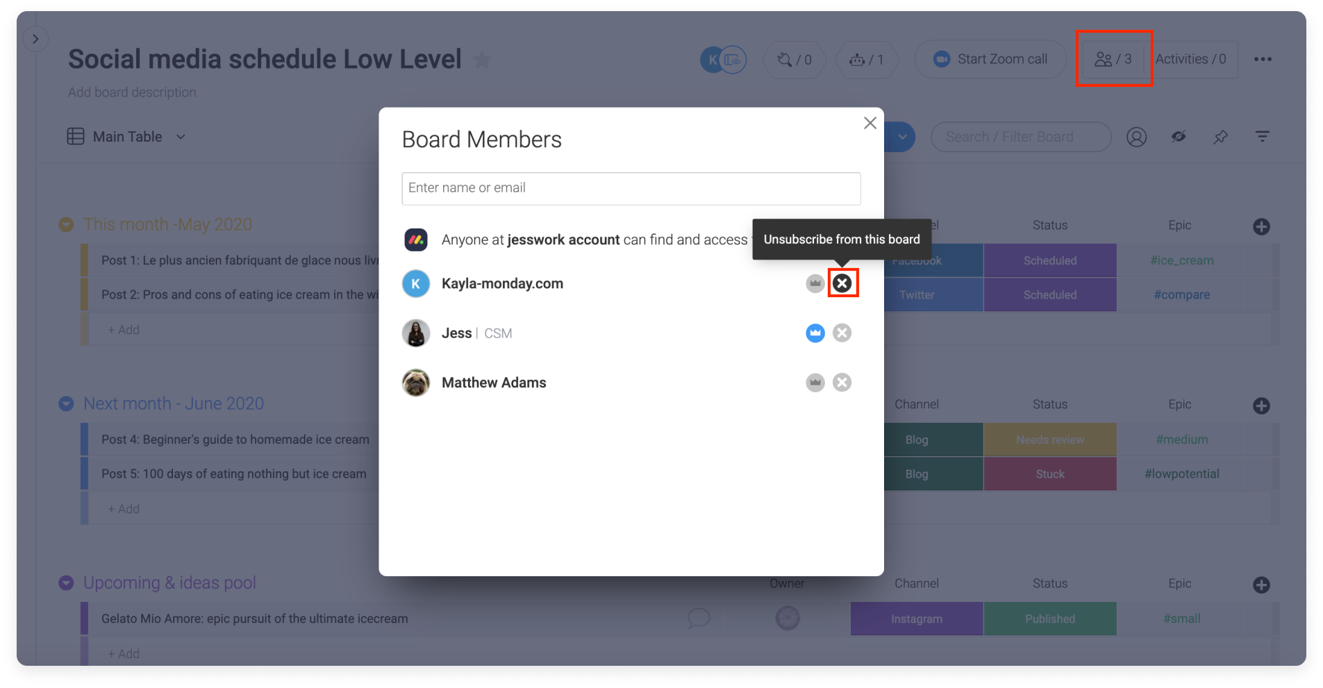Open Activities / 0 log
The image size is (1323, 688).
(1190, 59)
